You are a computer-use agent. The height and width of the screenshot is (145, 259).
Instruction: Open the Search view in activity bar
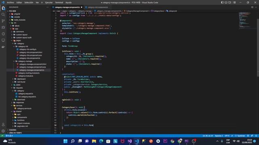[x=3, y=14]
